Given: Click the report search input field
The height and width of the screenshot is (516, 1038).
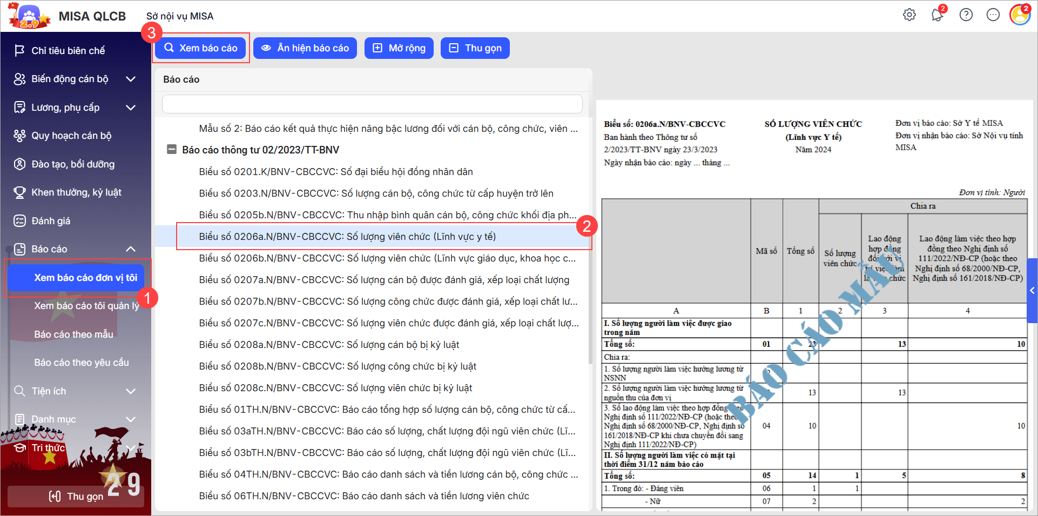Looking at the screenshot, I should point(372,104).
